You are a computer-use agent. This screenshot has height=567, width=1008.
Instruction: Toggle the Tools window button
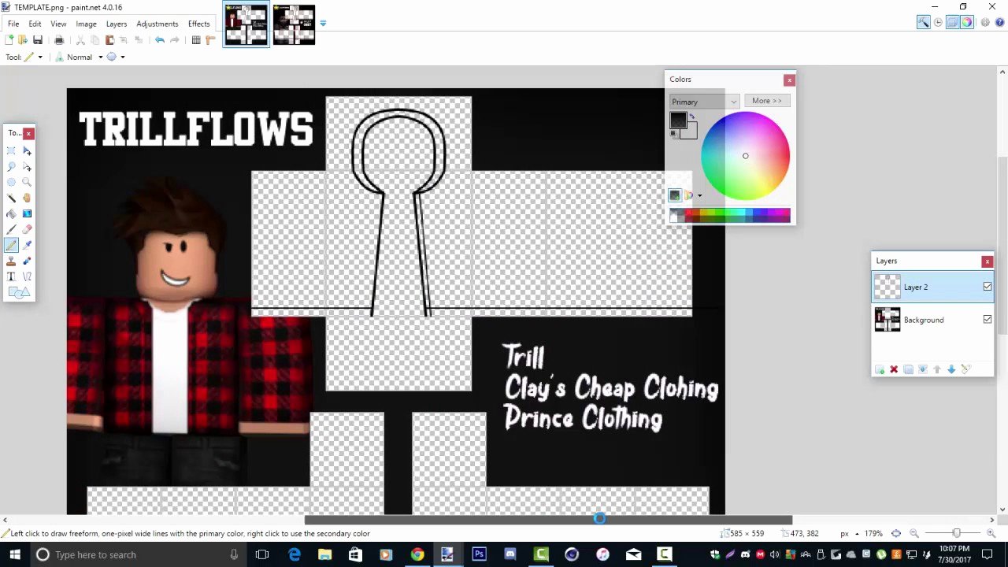point(923,23)
